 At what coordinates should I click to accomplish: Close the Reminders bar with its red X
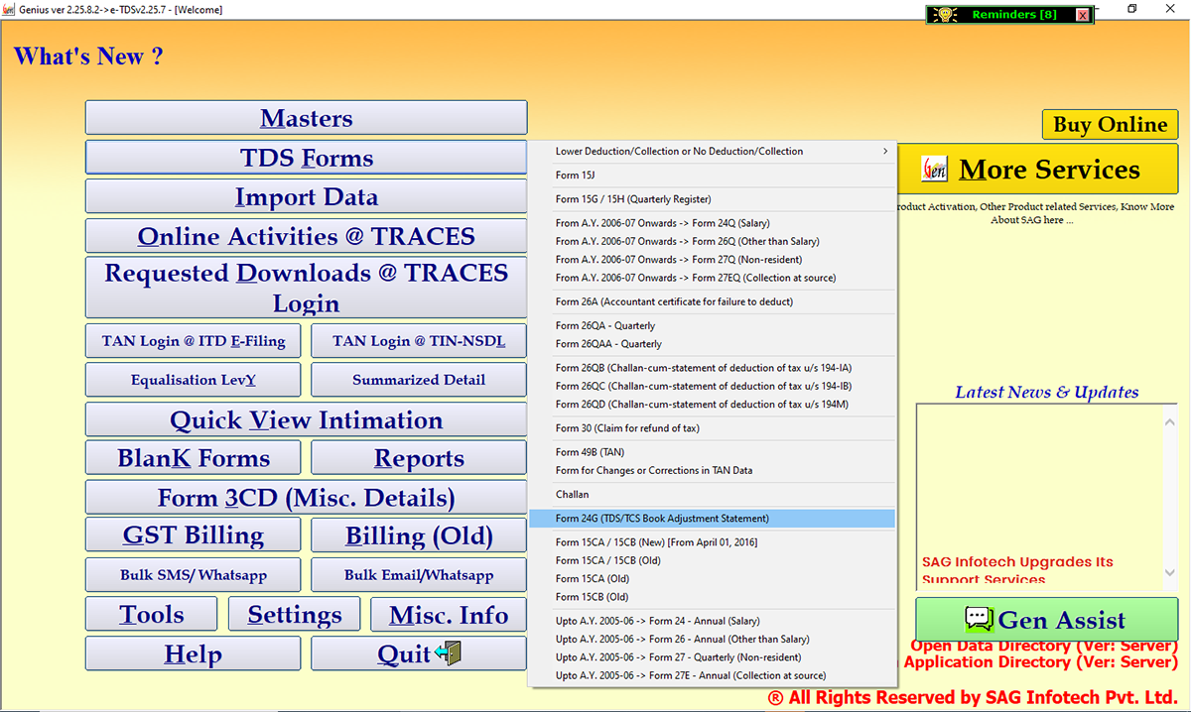coord(1082,15)
